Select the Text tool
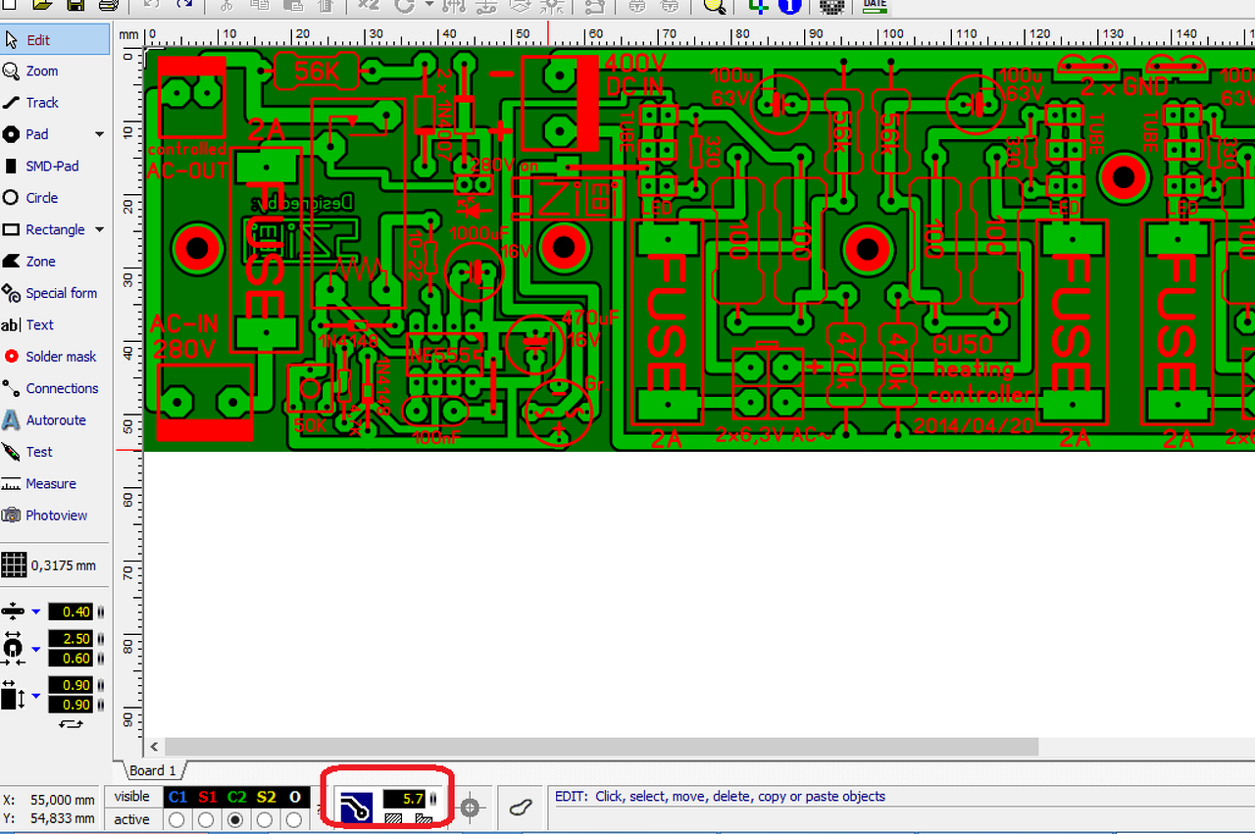This screenshot has width=1255, height=834. pos(55,324)
